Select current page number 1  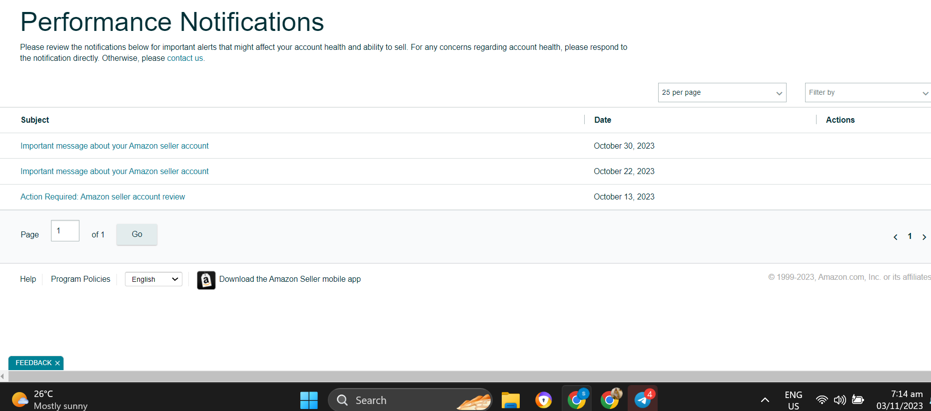click(x=910, y=236)
